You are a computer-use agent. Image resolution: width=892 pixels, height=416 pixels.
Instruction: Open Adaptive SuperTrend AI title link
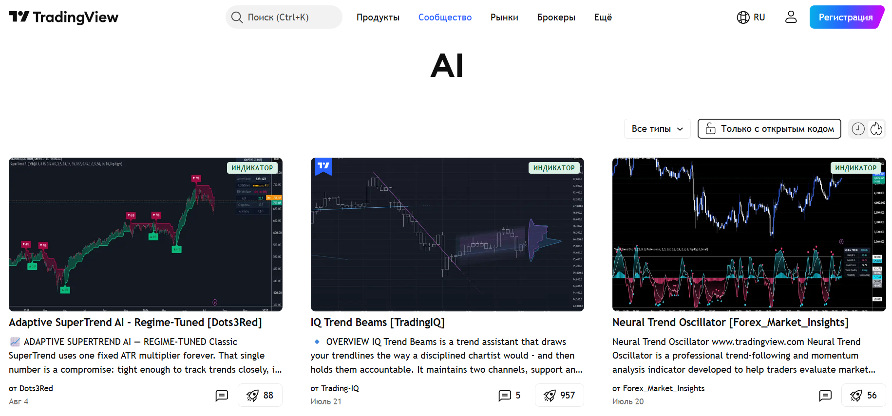click(135, 323)
